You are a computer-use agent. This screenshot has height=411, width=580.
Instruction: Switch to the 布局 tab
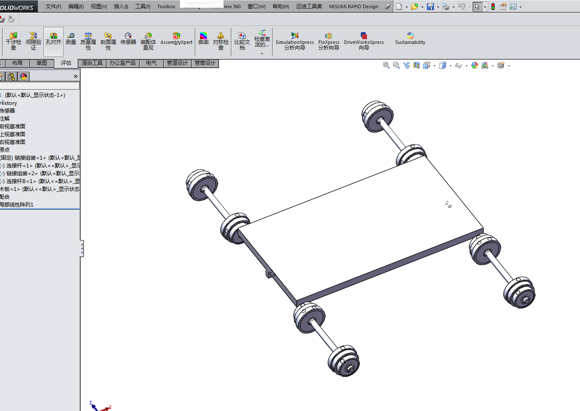coord(17,63)
